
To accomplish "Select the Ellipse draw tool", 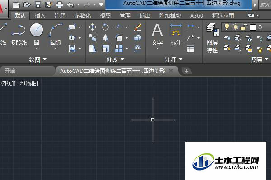I will [x=72, y=38].
